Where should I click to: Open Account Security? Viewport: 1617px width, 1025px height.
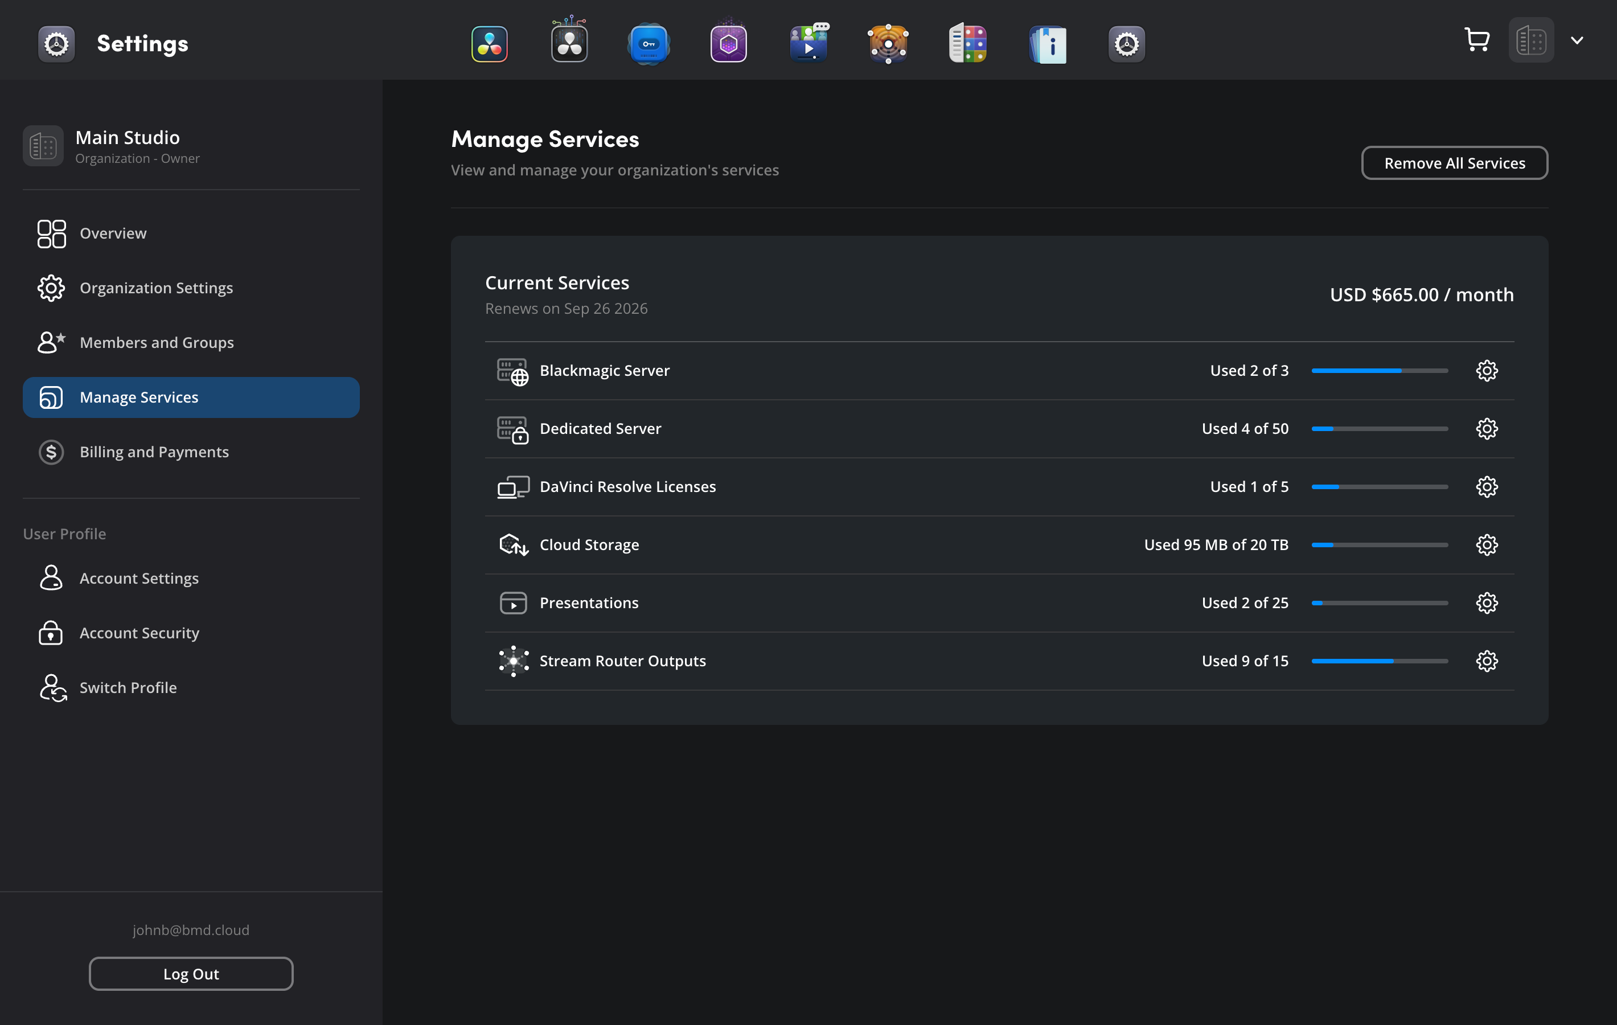tap(191, 633)
